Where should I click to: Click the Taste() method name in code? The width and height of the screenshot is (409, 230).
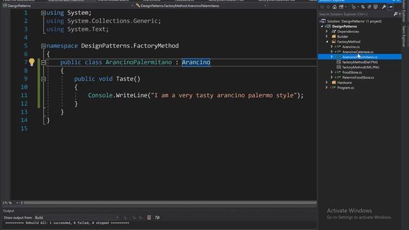[128, 79]
